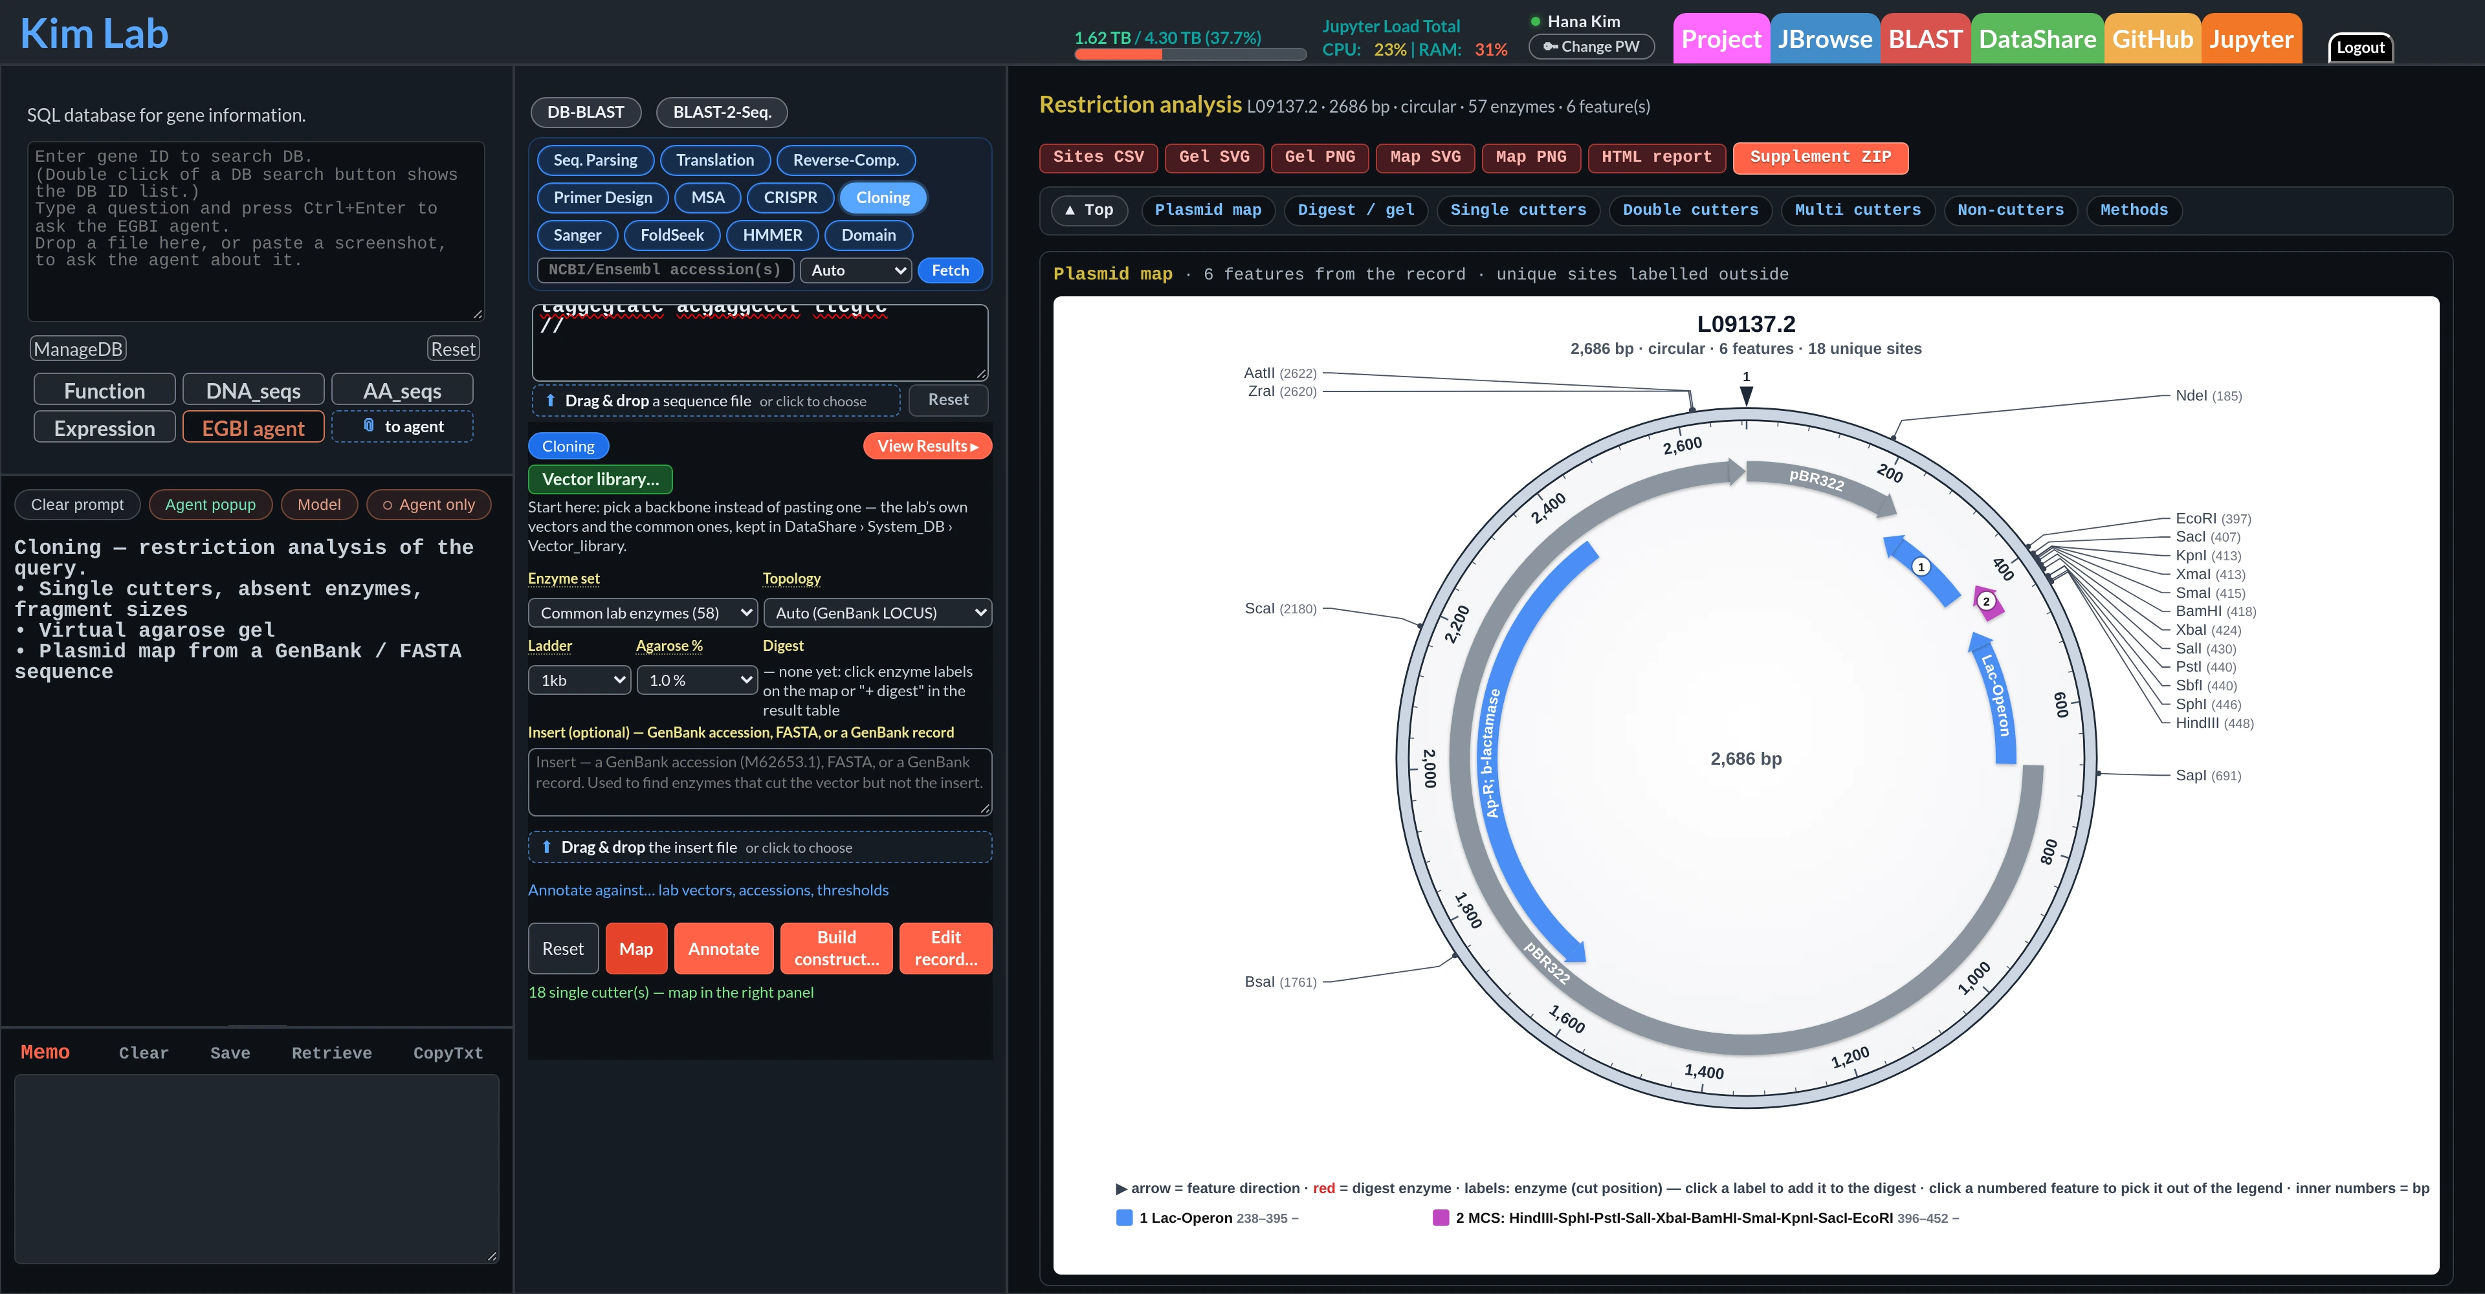Click the gene ID search text area
2485x1294 pixels.
[256, 232]
